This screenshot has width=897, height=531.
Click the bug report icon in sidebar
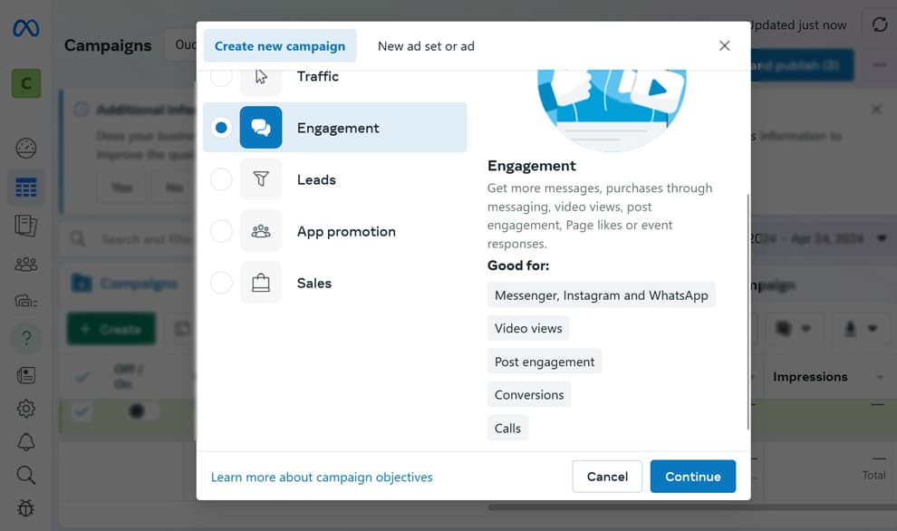click(x=25, y=507)
